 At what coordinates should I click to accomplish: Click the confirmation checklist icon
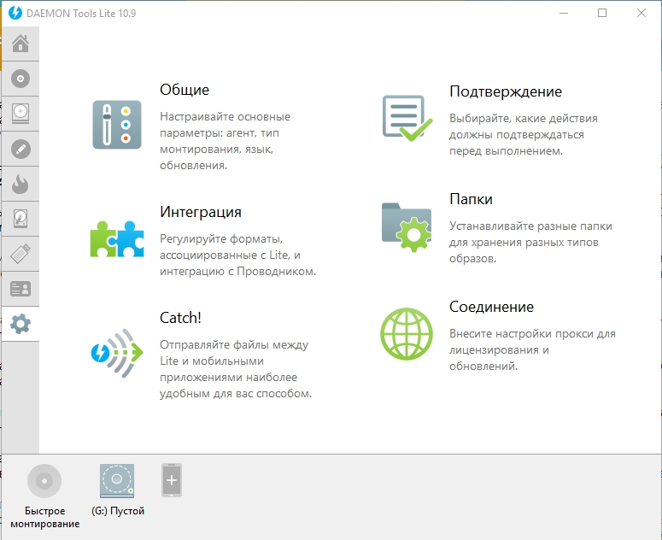(407, 118)
